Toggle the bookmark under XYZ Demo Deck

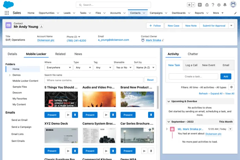75,151
